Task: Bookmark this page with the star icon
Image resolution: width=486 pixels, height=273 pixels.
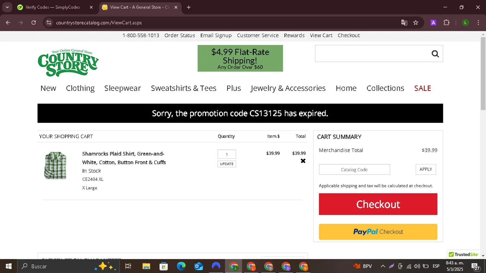Action: (416, 23)
